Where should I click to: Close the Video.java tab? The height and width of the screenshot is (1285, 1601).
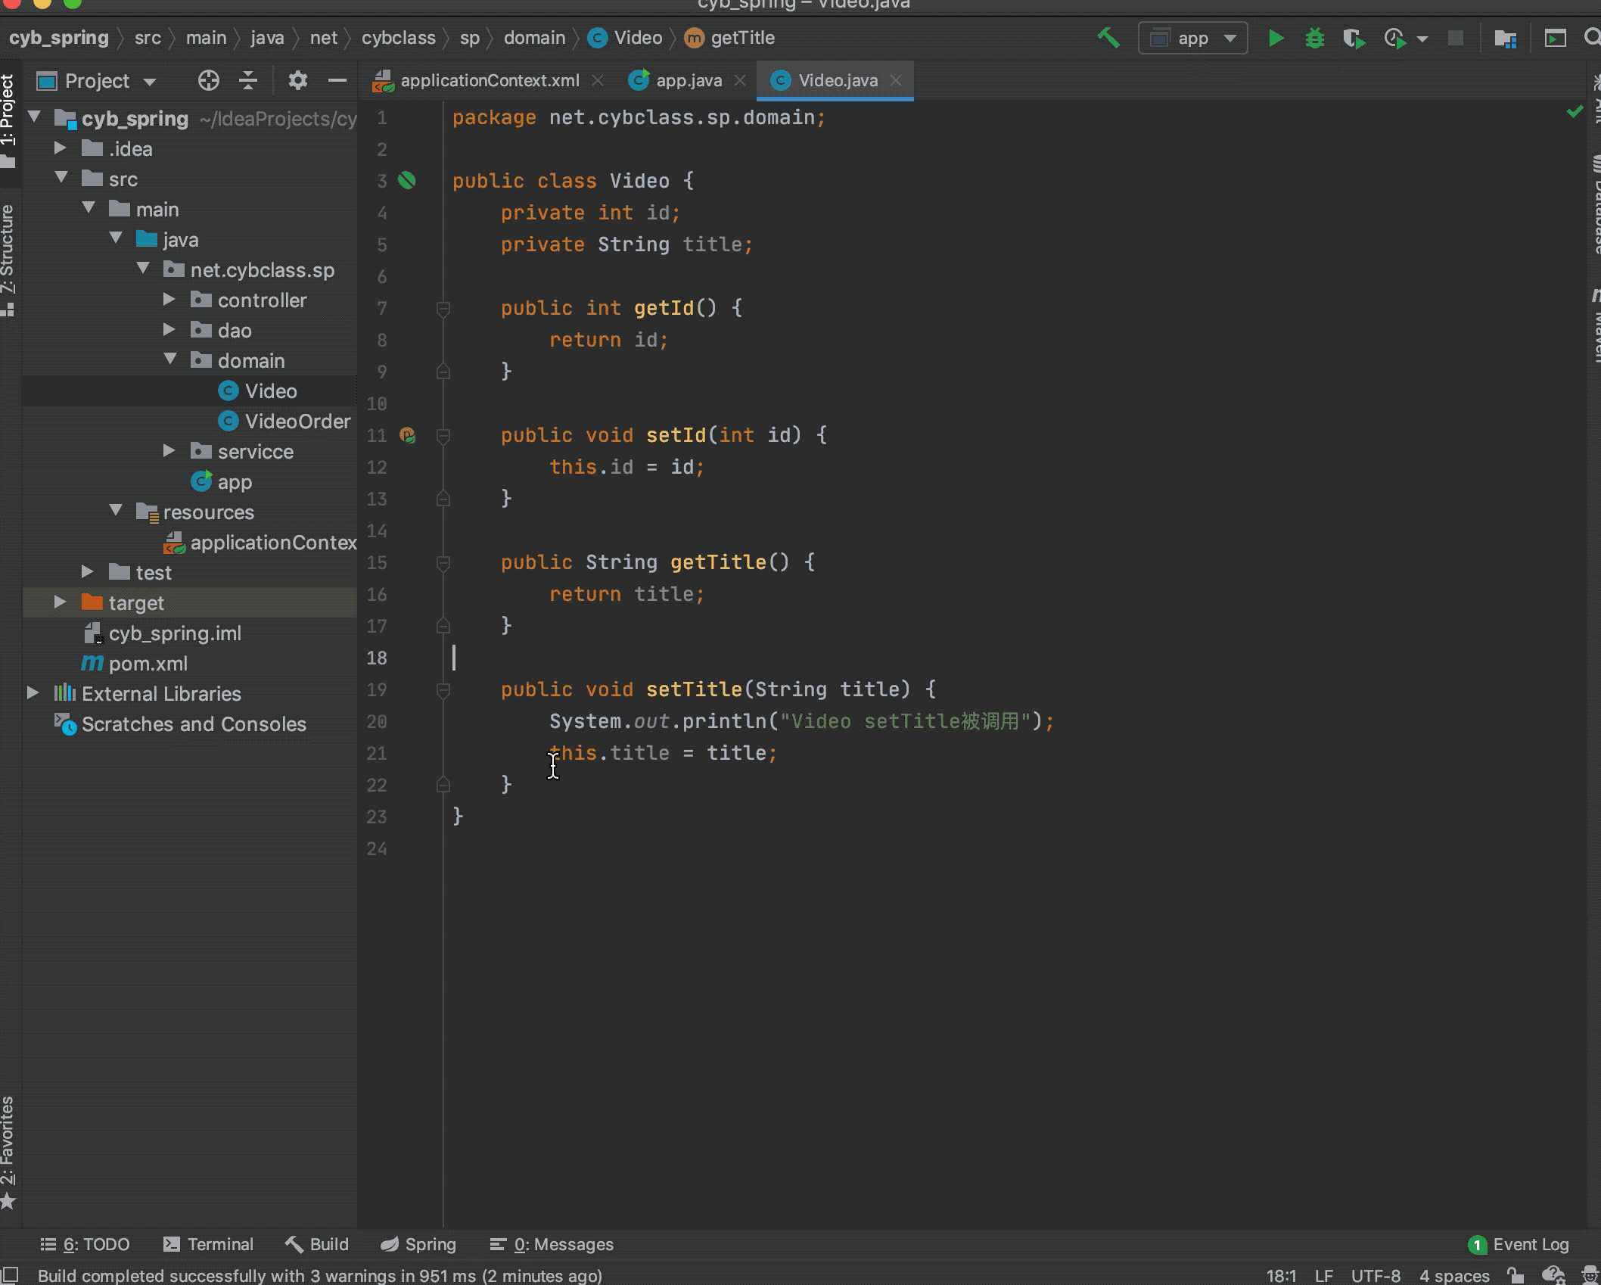(897, 80)
